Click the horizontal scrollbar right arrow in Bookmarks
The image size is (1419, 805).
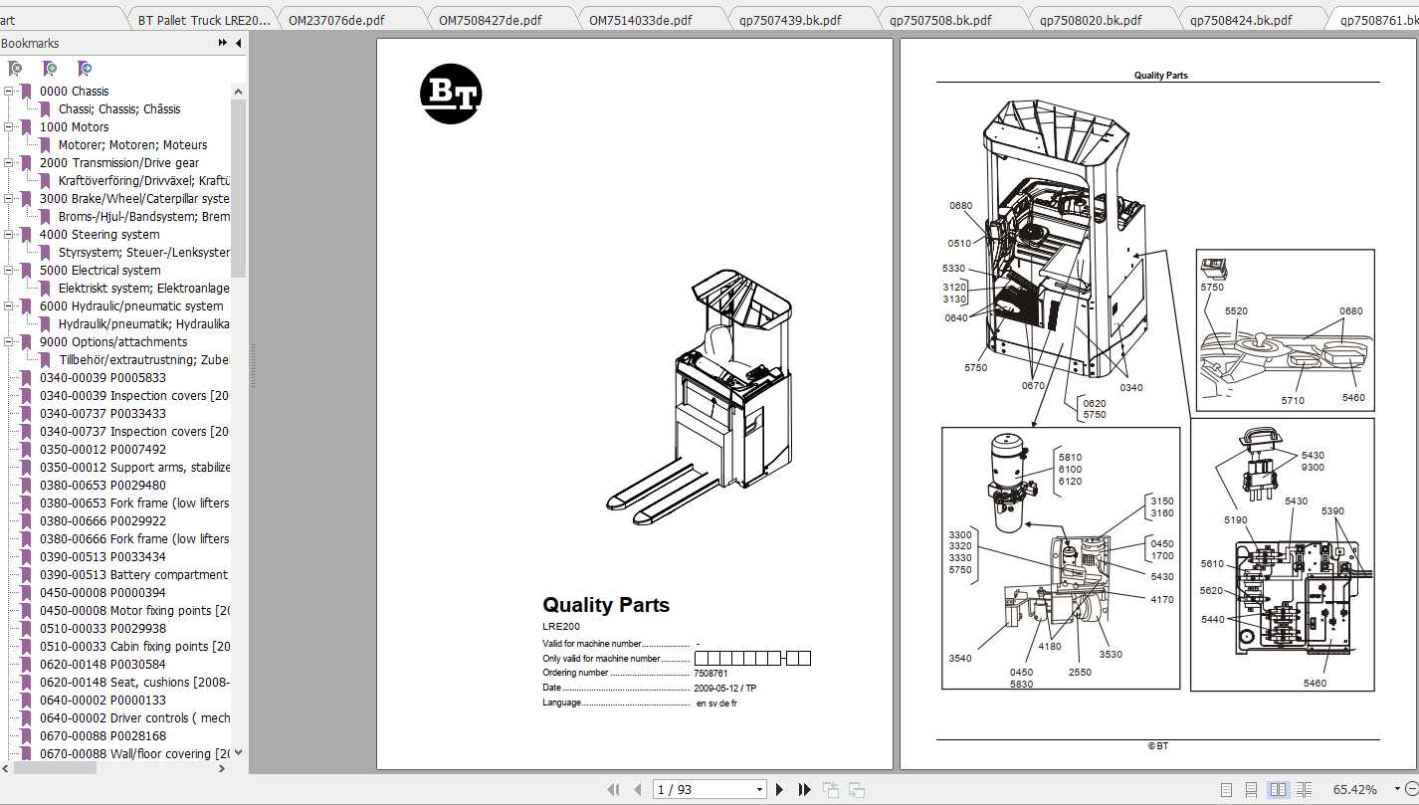click(x=222, y=768)
